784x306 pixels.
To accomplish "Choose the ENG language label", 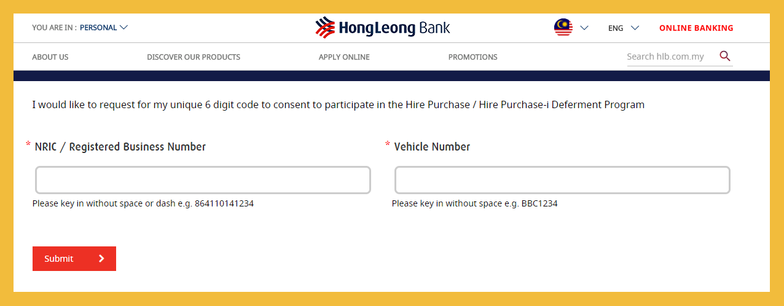I will (x=616, y=28).
